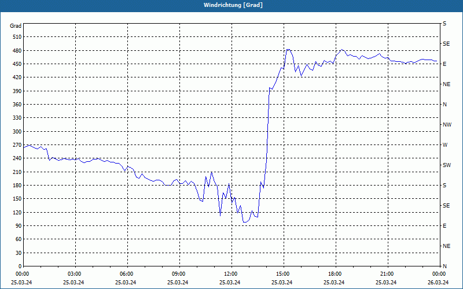The image size is (463, 289).
Task: Click the 330 value on the y-axis
Action: point(17,118)
